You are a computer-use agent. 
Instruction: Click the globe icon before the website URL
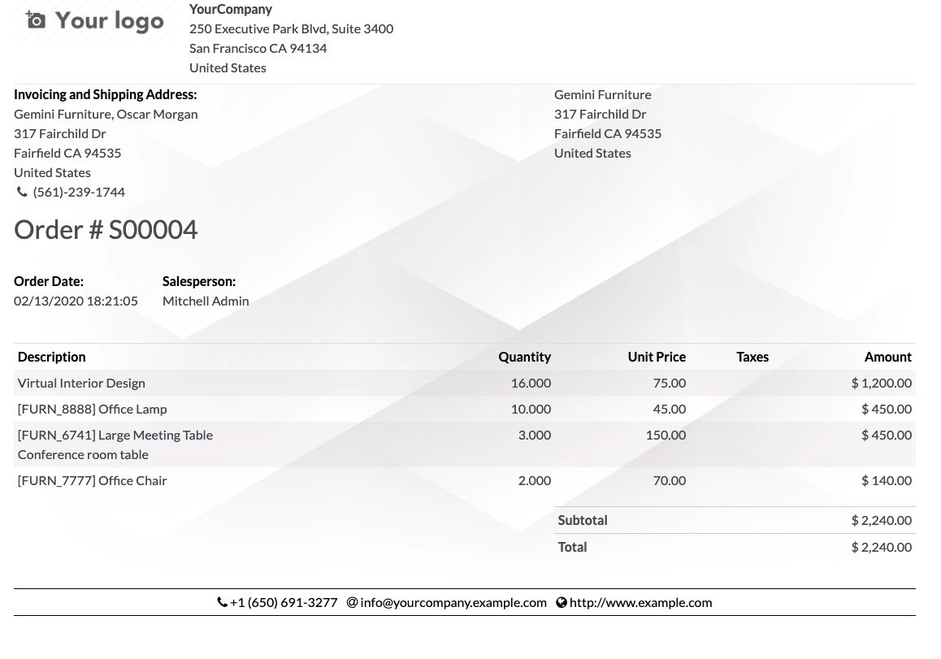click(562, 603)
